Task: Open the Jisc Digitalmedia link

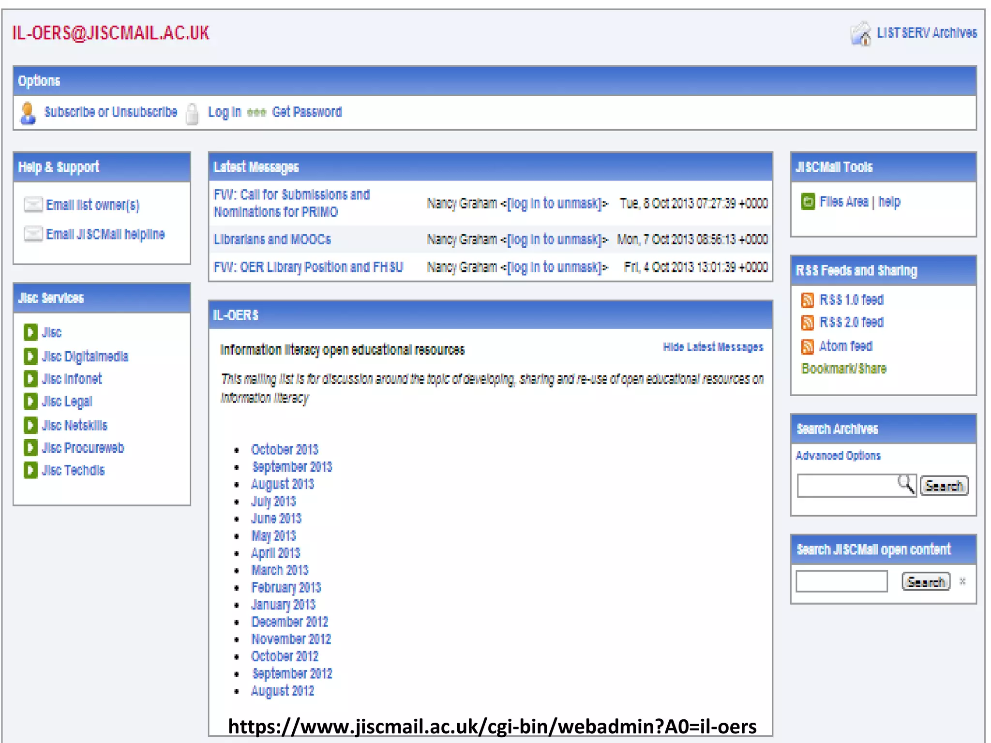Action: click(x=85, y=357)
